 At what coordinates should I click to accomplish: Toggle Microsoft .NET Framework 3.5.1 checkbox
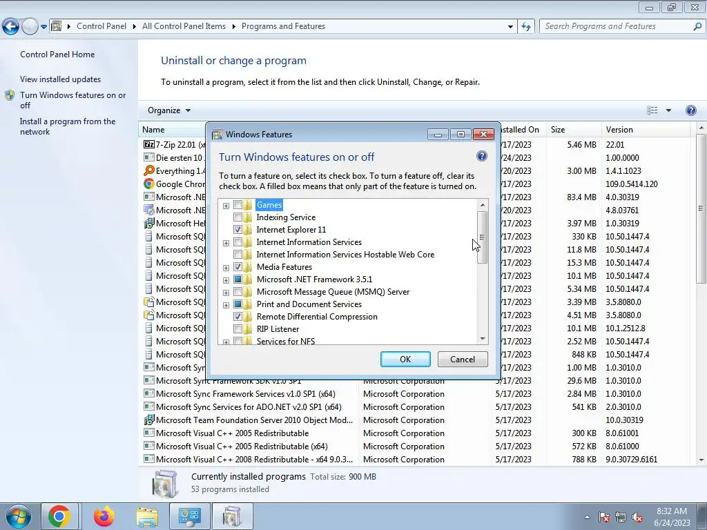(238, 279)
